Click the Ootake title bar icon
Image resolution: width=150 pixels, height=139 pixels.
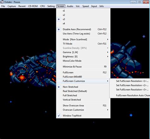point(2,2)
